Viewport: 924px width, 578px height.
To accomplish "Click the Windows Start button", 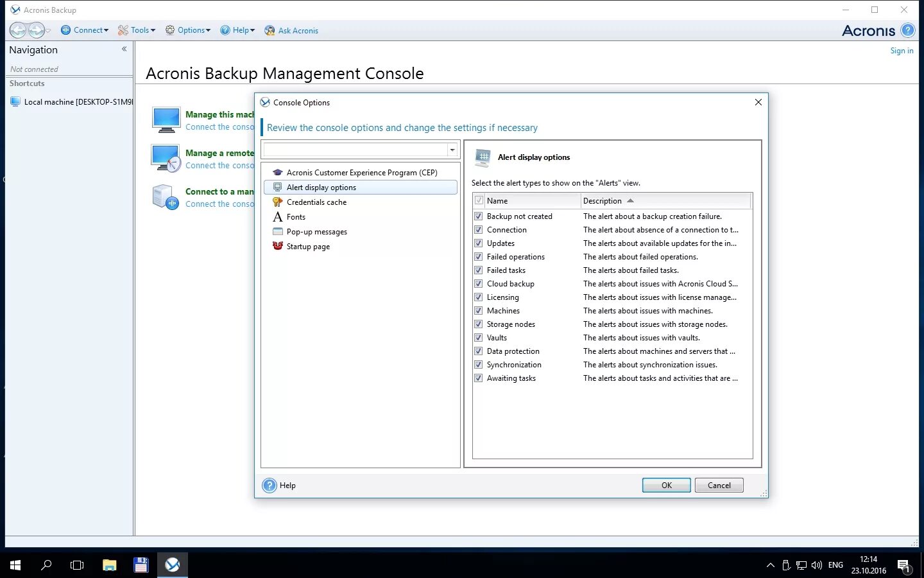I will pos(15,565).
